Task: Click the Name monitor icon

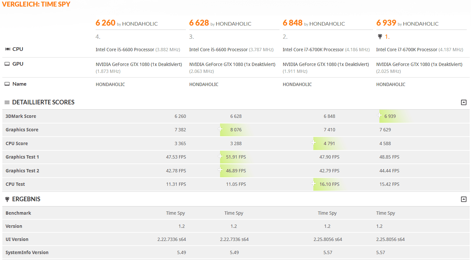Action: point(7,84)
